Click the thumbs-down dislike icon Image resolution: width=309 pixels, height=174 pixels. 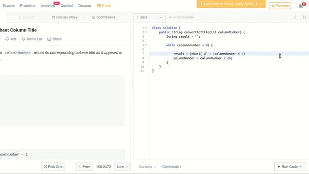point(7,39)
